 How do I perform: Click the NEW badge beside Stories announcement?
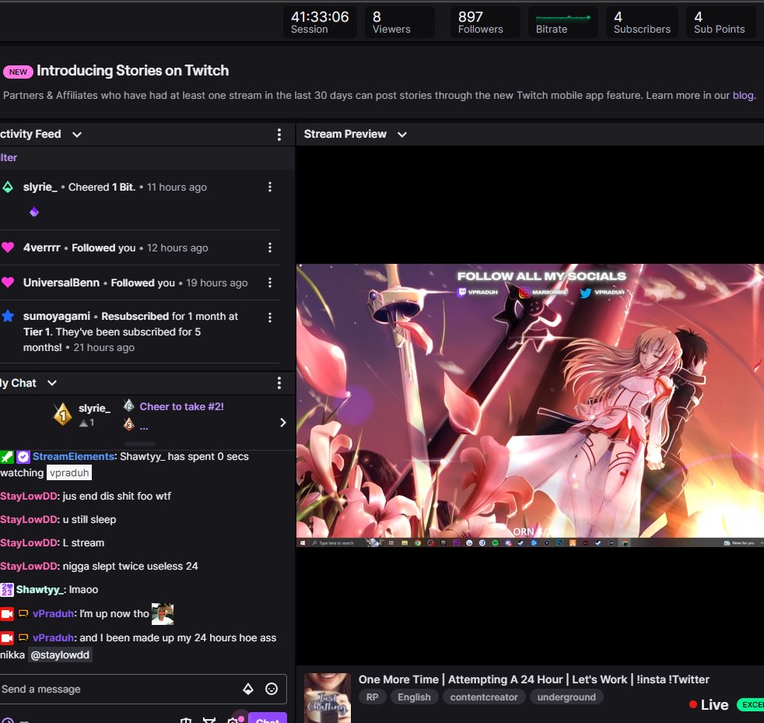pyautogui.click(x=18, y=72)
